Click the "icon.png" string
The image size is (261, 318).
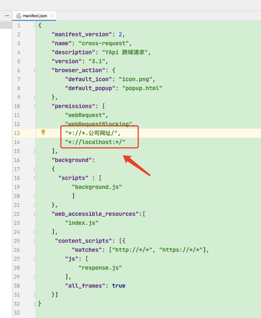pos(136,79)
